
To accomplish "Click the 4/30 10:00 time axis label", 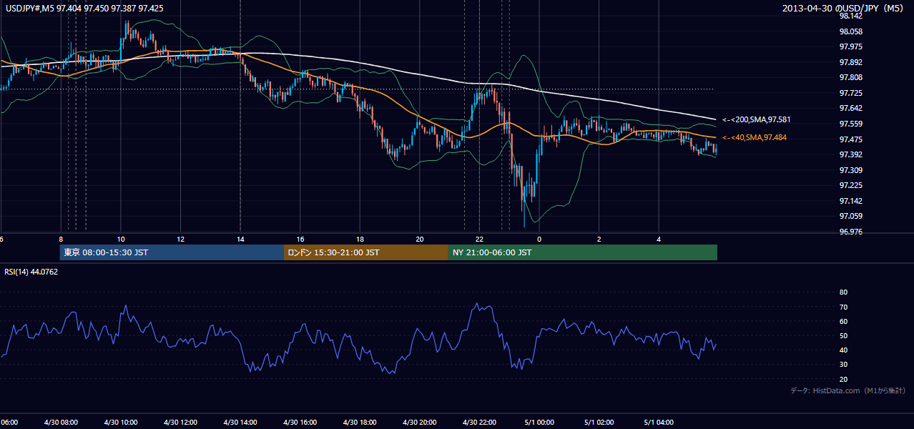I will [x=120, y=422].
